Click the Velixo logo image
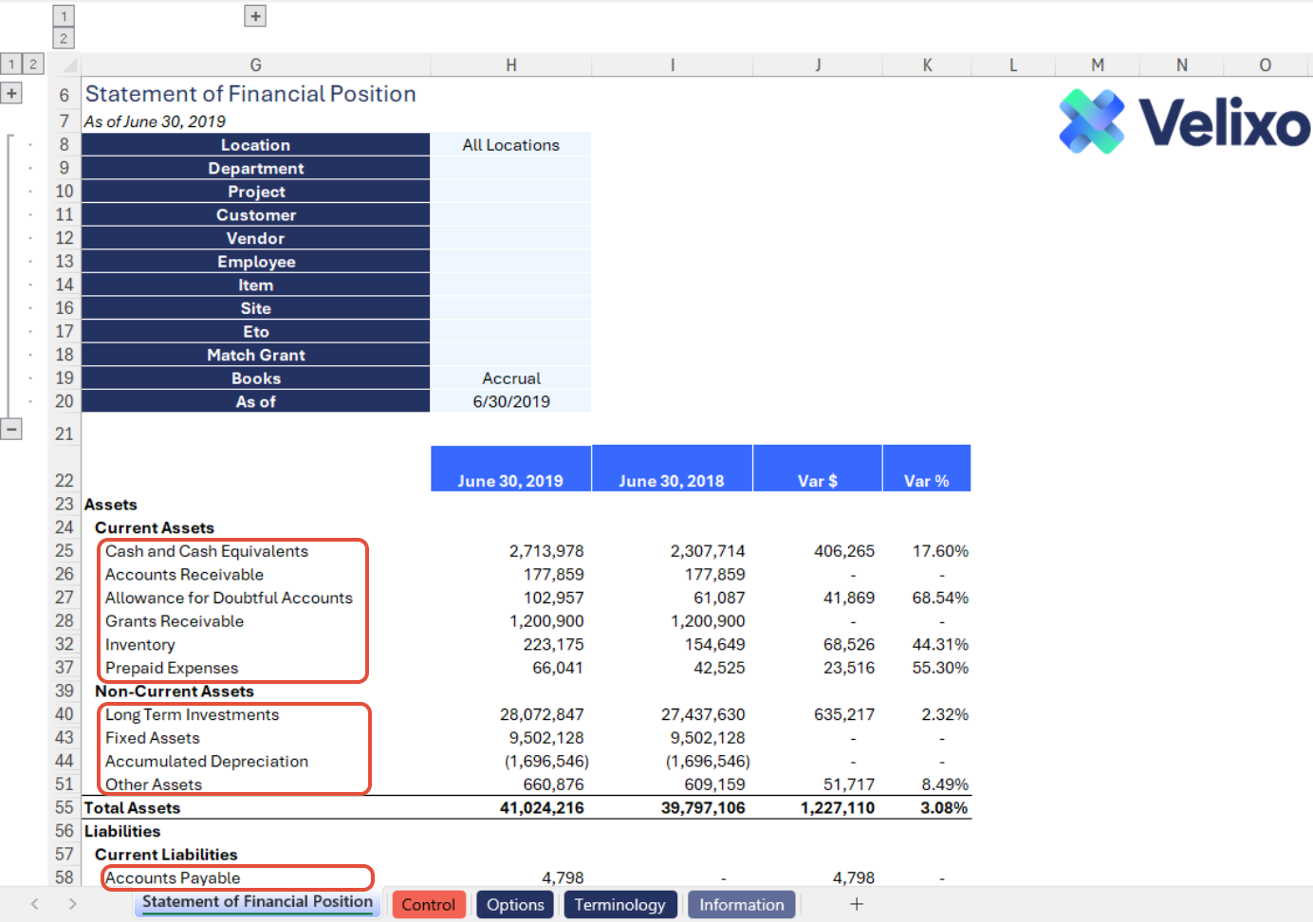This screenshot has width=1313, height=922. (1184, 121)
